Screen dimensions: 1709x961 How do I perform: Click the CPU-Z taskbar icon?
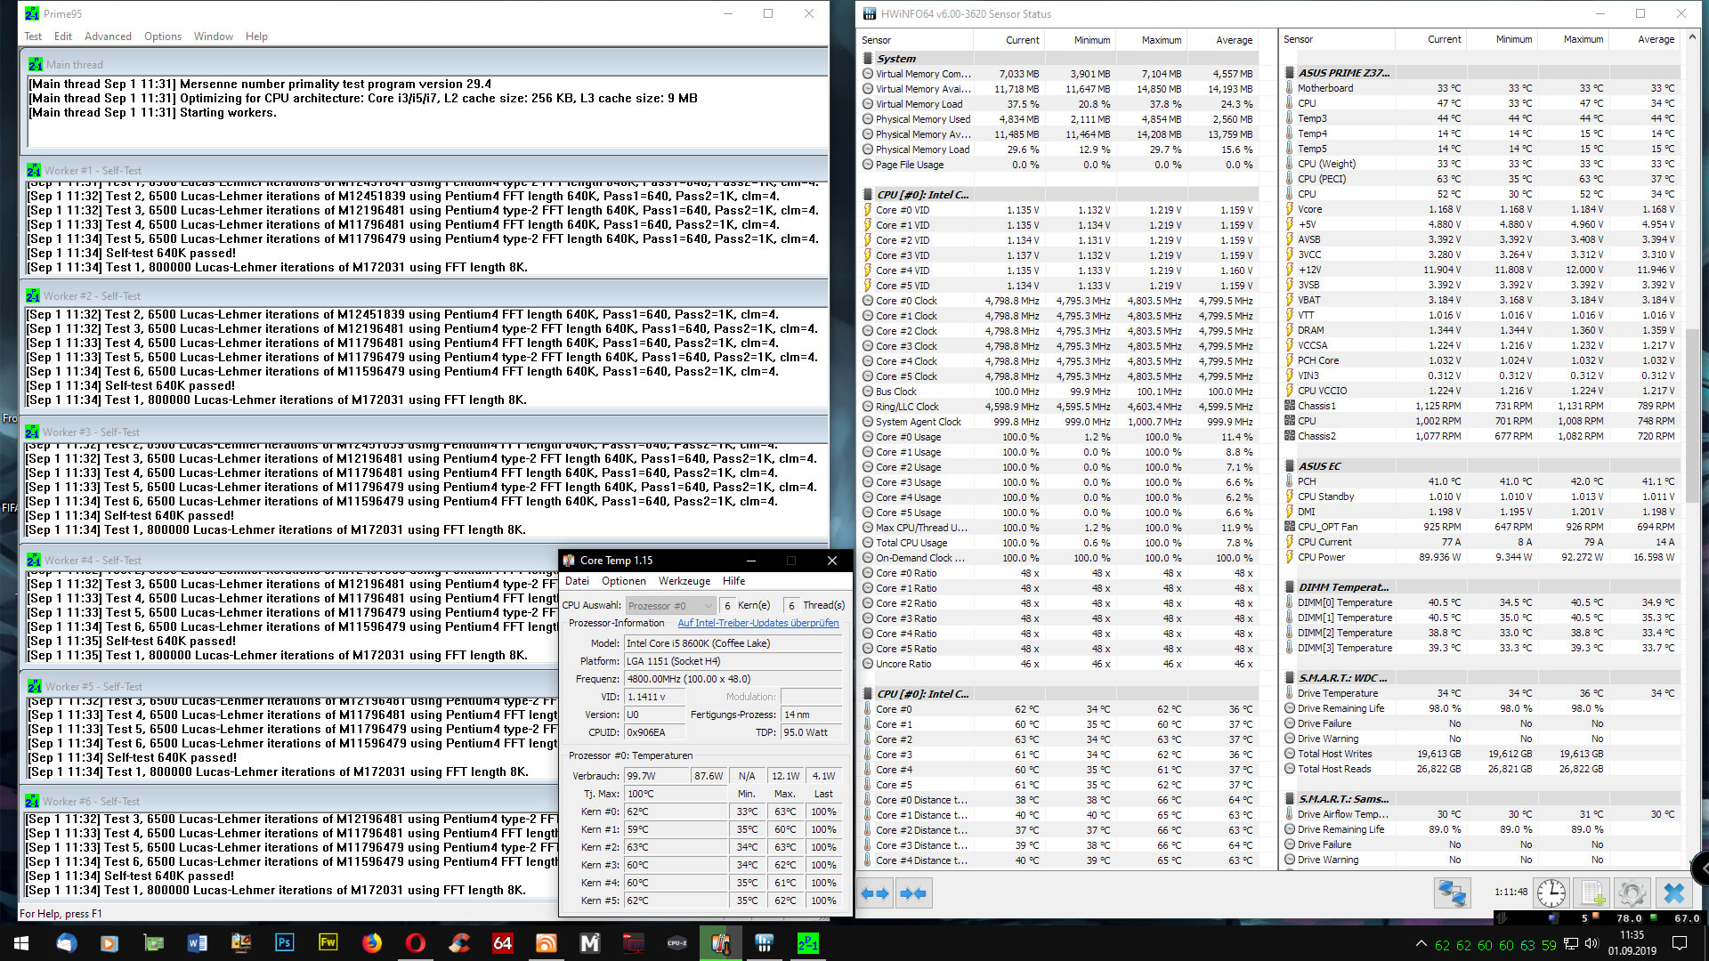point(676,942)
